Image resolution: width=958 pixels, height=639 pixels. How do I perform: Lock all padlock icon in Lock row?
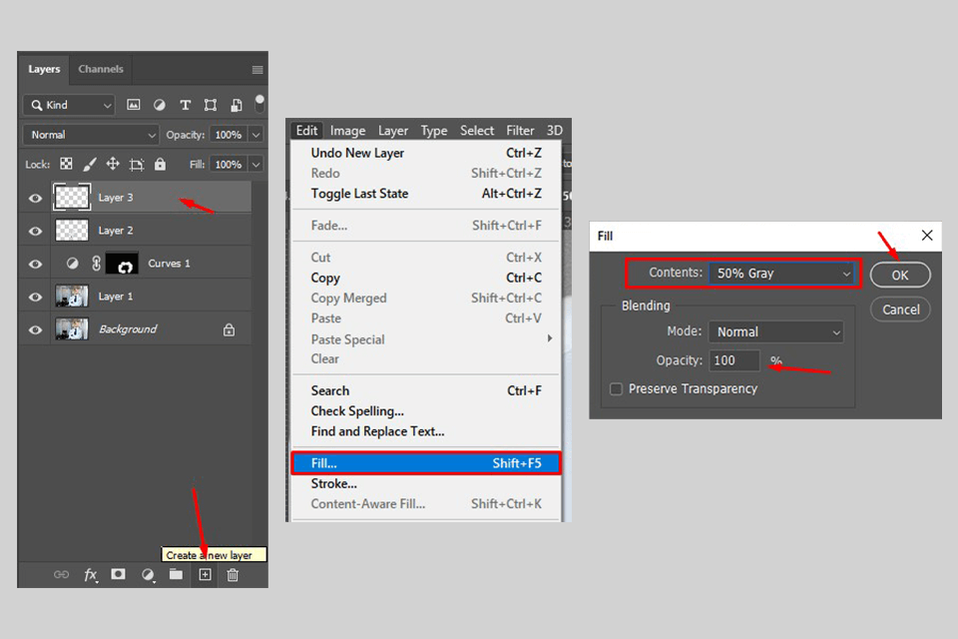[x=160, y=164]
